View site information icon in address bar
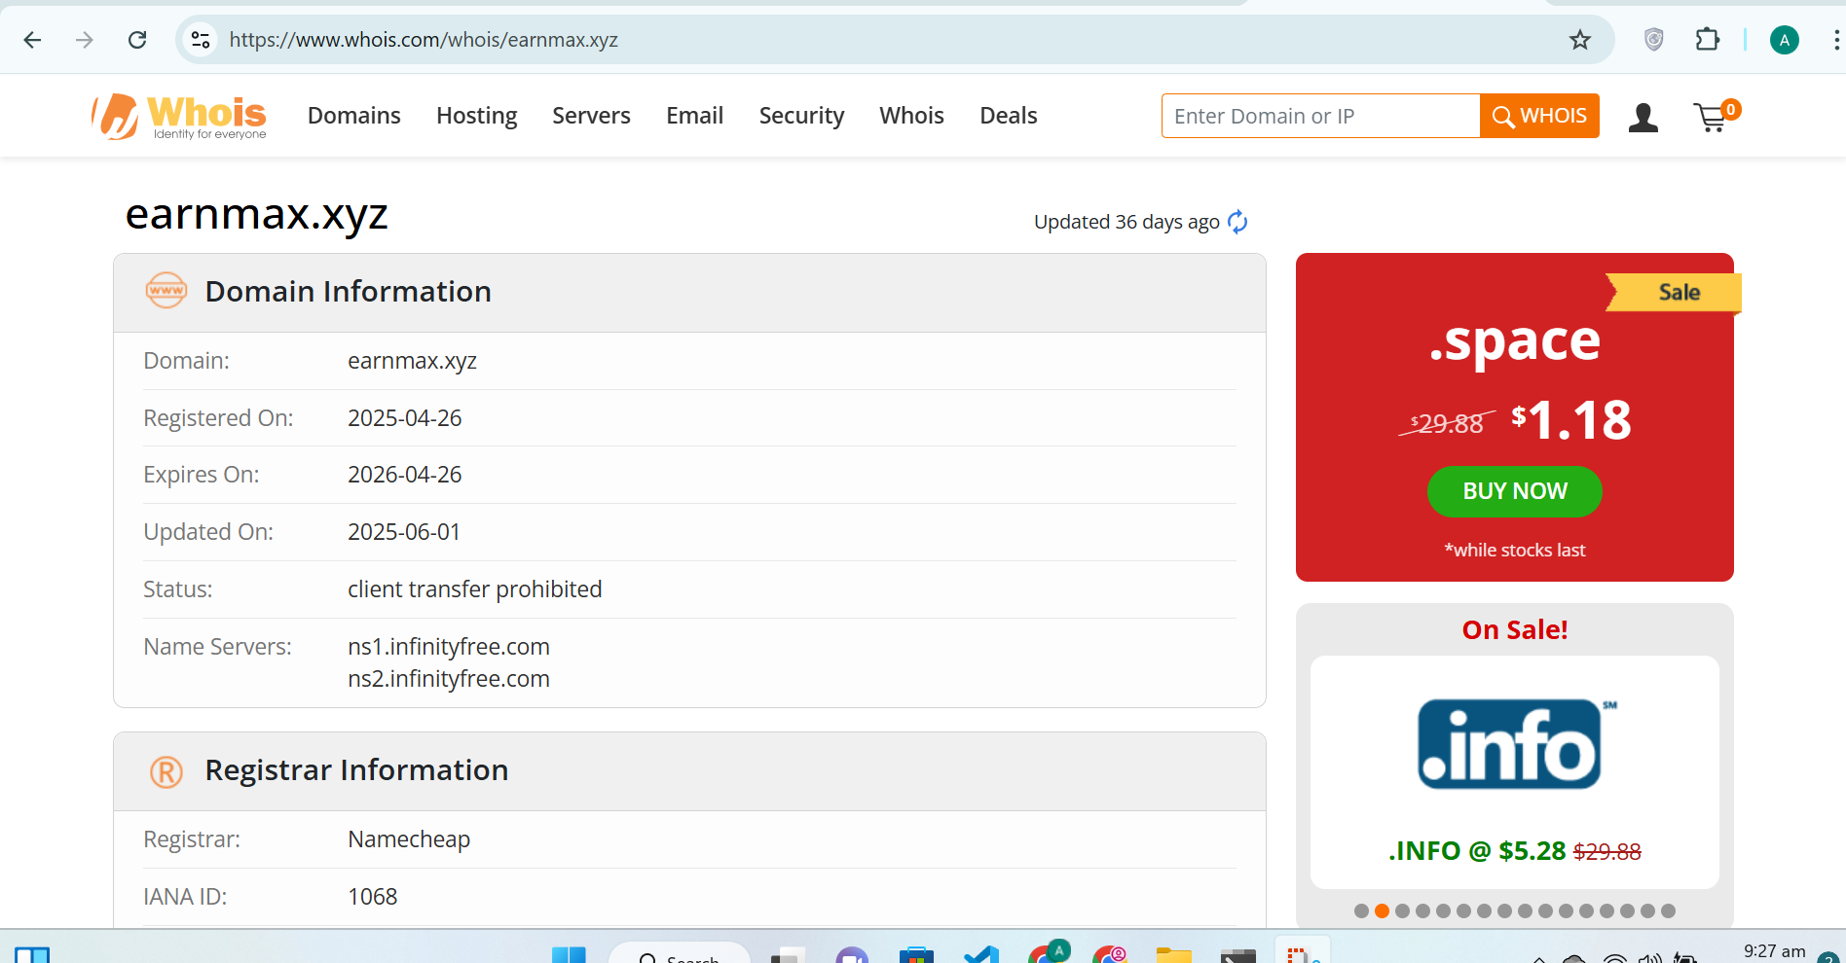1846x963 pixels. (201, 40)
